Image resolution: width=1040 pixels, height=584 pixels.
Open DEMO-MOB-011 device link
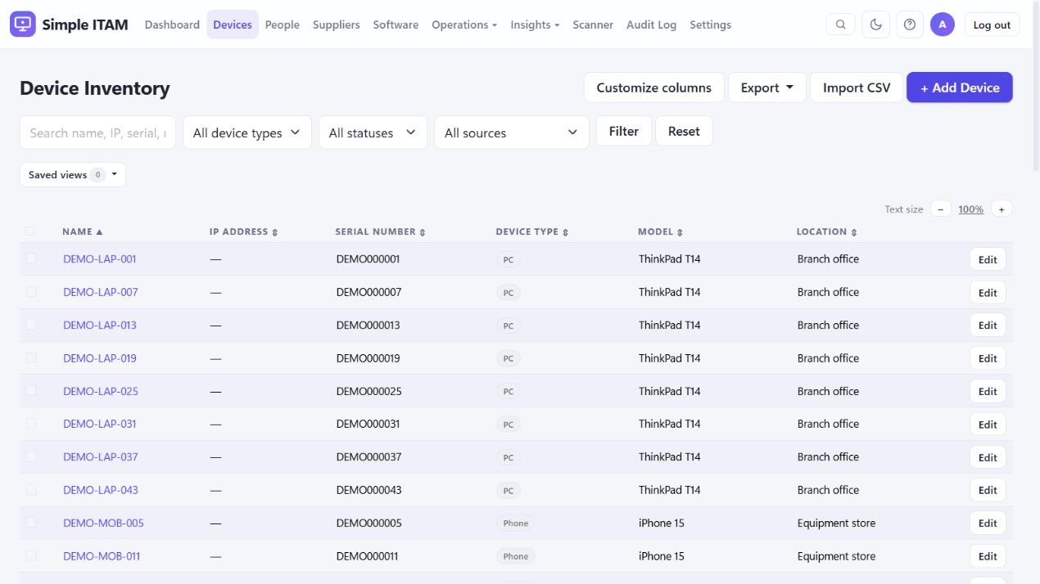coord(102,556)
